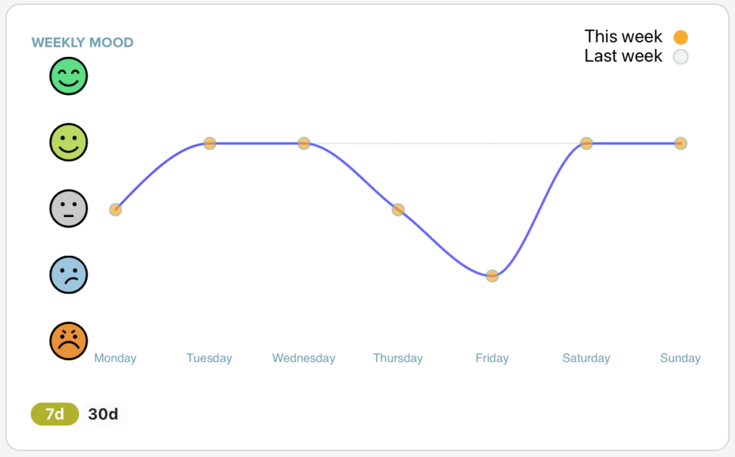This screenshot has height=457, width=735.
Task: Toggle the This week legend series
Action: [623, 37]
